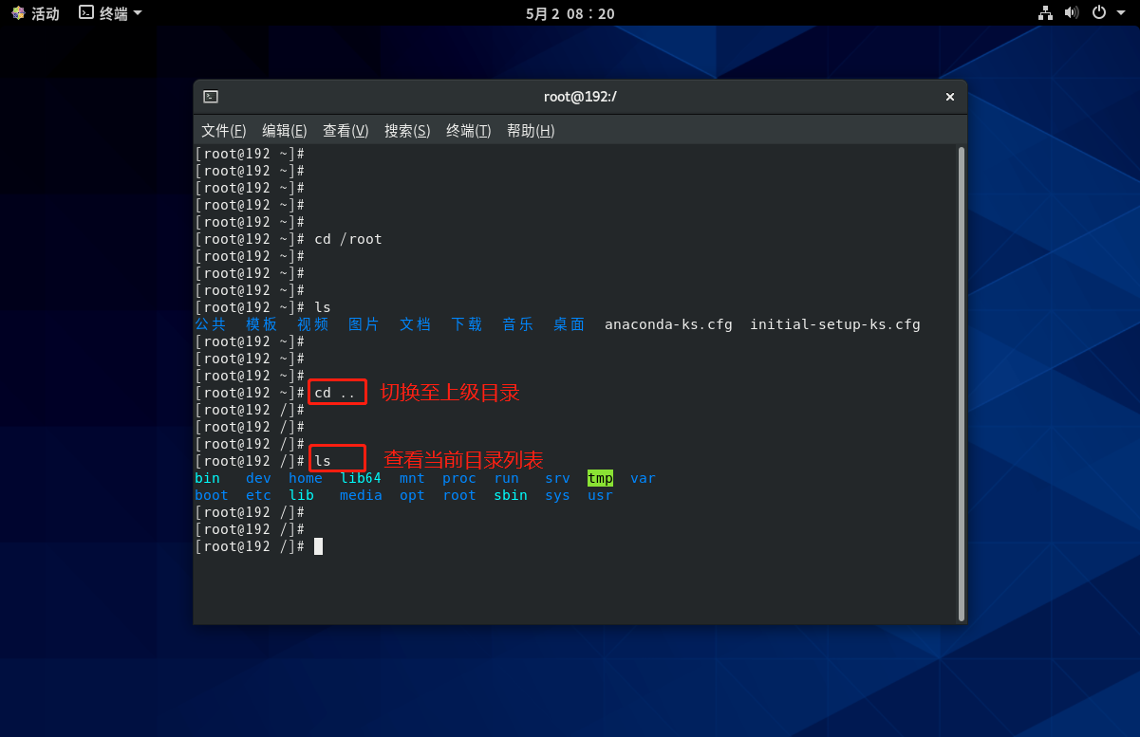Image resolution: width=1140 pixels, height=737 pixels.
Task: Open the clock showing 5月2 08:20
Action: 570,13
